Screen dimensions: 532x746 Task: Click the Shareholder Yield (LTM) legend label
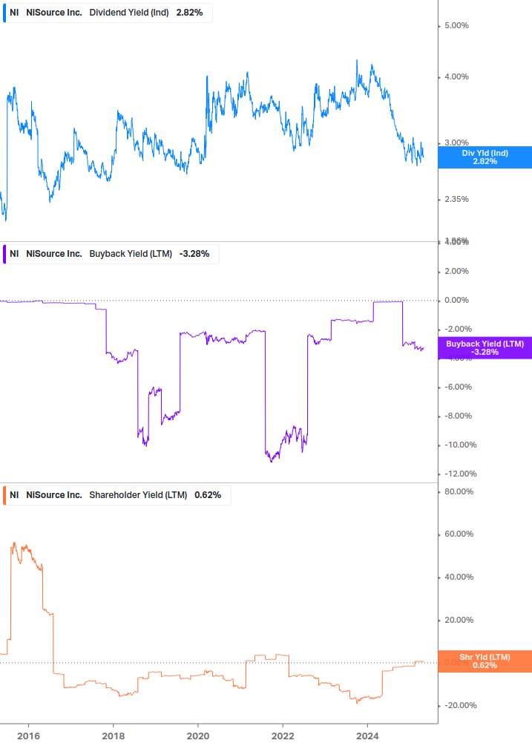(x=138, y=495)
